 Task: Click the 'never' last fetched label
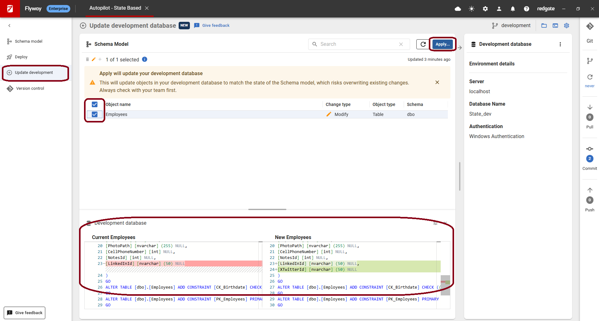(590, 86)
